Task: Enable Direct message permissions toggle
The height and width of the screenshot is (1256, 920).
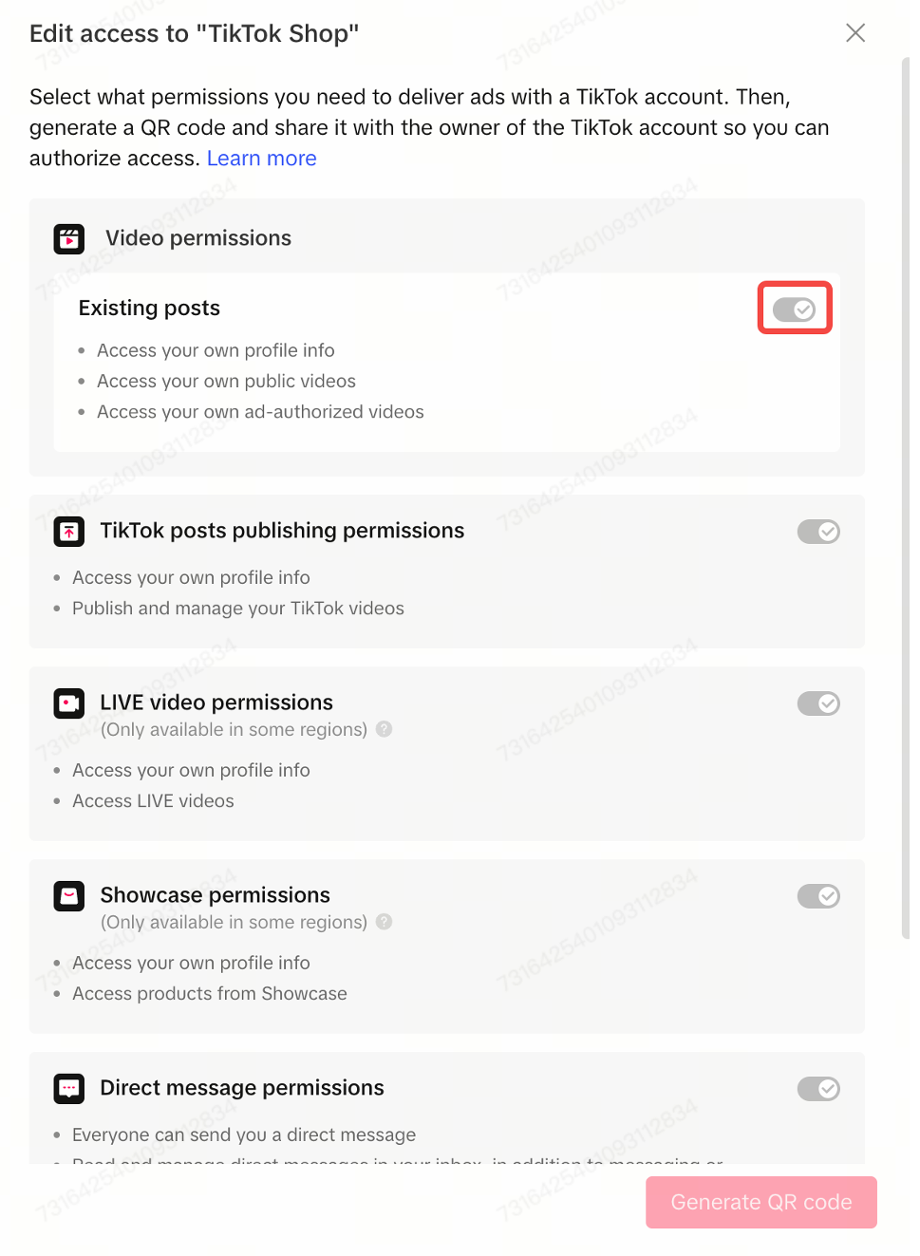Action: click(x=817, y=1089)
